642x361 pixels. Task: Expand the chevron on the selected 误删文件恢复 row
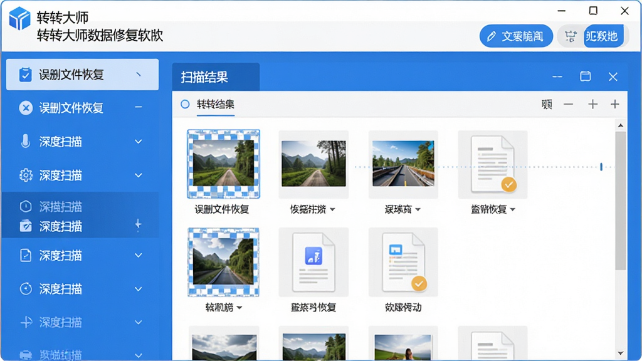point(139,75)
